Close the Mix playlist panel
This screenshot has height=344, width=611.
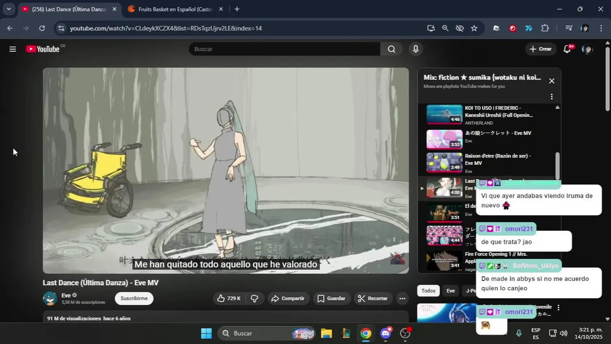(x=552, y=81)
